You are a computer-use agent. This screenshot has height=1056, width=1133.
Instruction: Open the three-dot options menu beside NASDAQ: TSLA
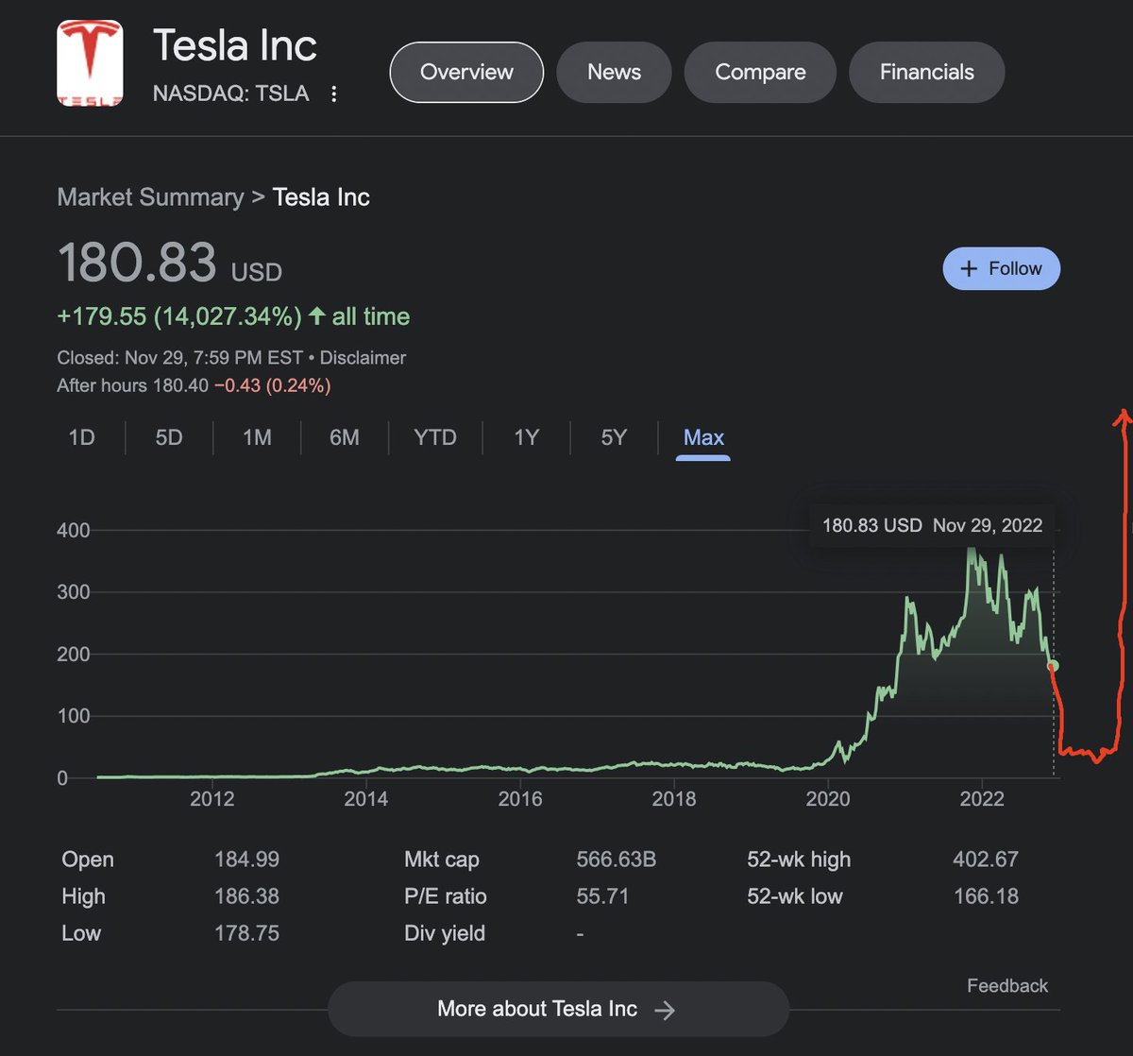click(333, 94)
